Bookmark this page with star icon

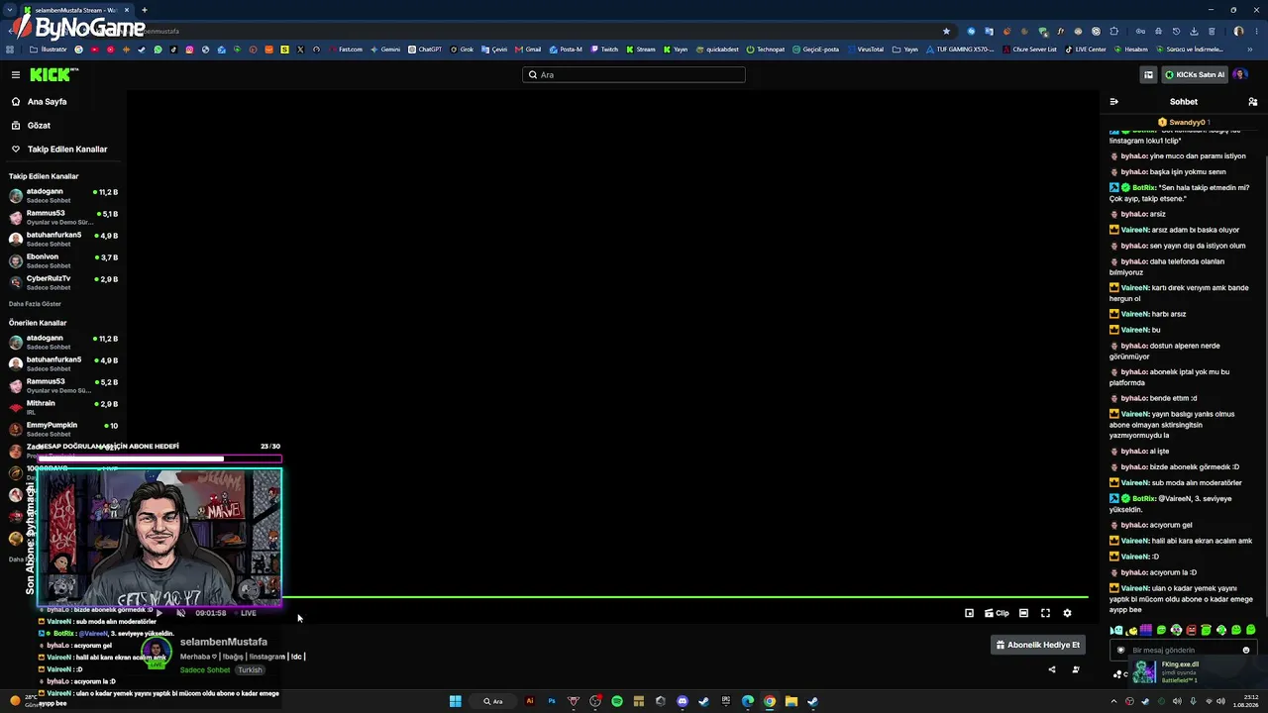coord(946,31)
